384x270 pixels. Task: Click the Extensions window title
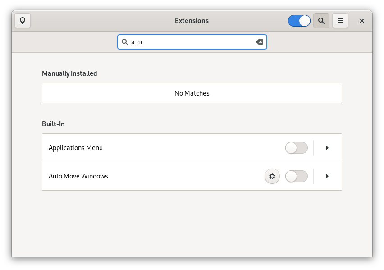[x=192, y=21]
